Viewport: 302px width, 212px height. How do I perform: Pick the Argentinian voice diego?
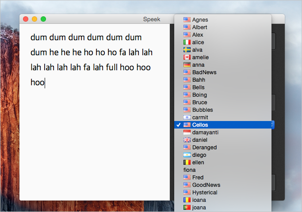pos(223,155)
